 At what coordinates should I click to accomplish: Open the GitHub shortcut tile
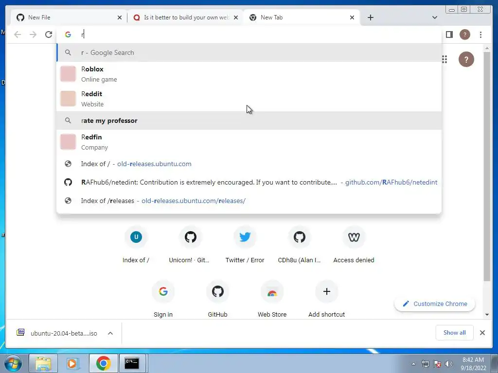tap(217, 299)
